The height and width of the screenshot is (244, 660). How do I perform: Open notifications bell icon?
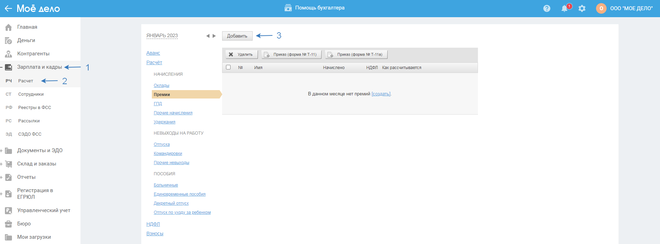pyautogui.click(x=564, y=8)
